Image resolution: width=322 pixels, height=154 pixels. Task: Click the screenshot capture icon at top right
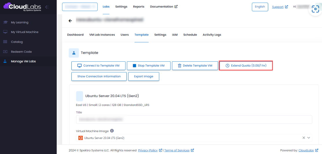click(315, 9)
